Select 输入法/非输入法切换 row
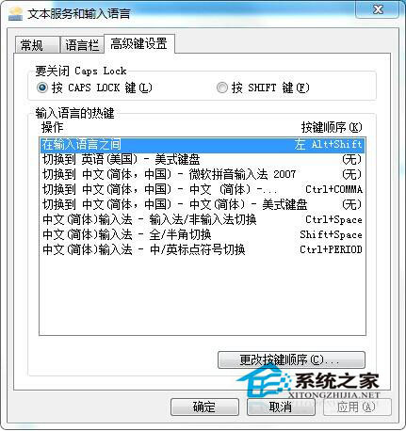The height and width of the screenshot is (431, 406). pyautogui.click(x=203, y=219)
